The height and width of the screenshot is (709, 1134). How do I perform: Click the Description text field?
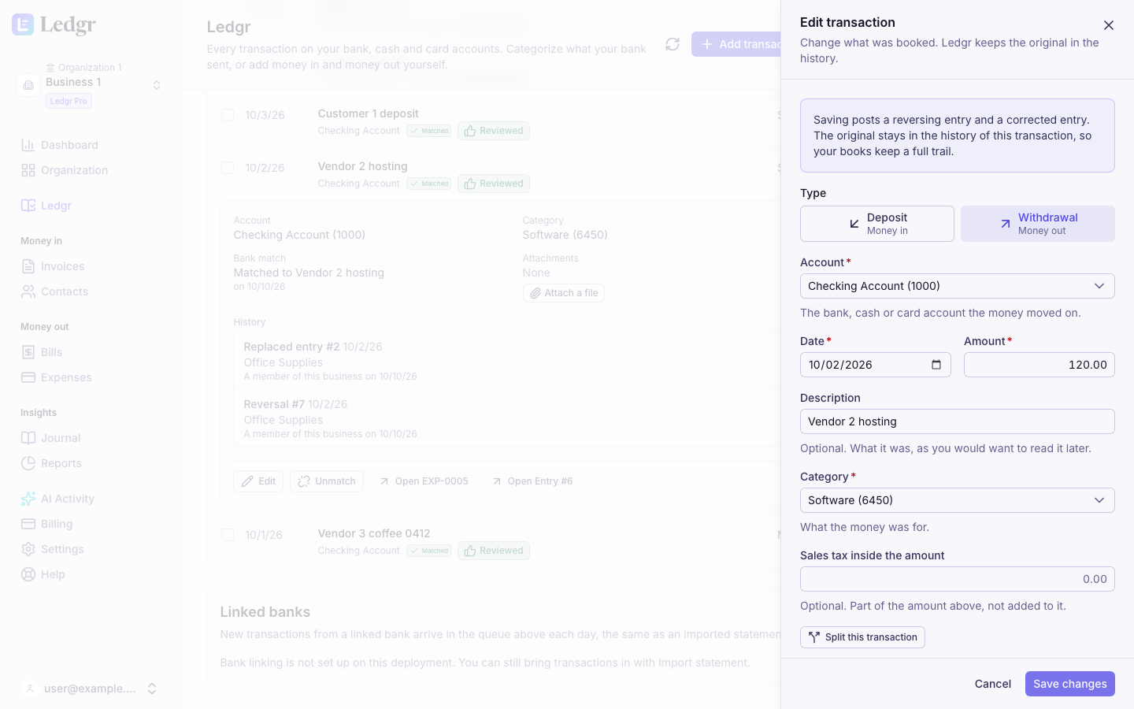pyautogui.click(x=958, y=421)
